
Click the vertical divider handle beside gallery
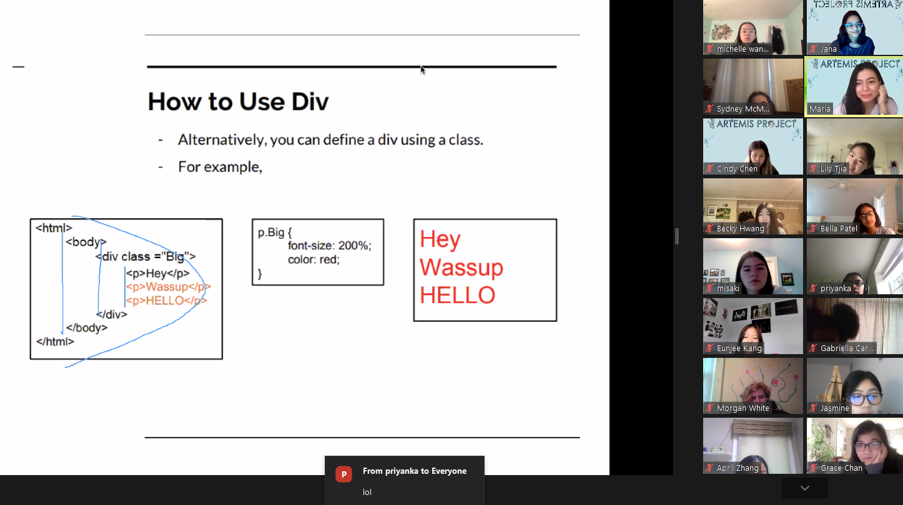click(x=677, y=236)
